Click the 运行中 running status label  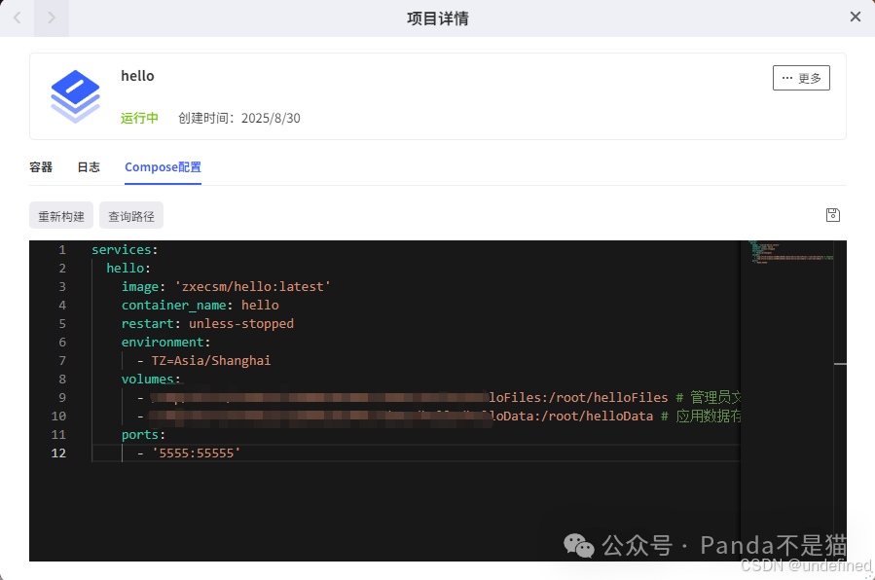[139, 118]
